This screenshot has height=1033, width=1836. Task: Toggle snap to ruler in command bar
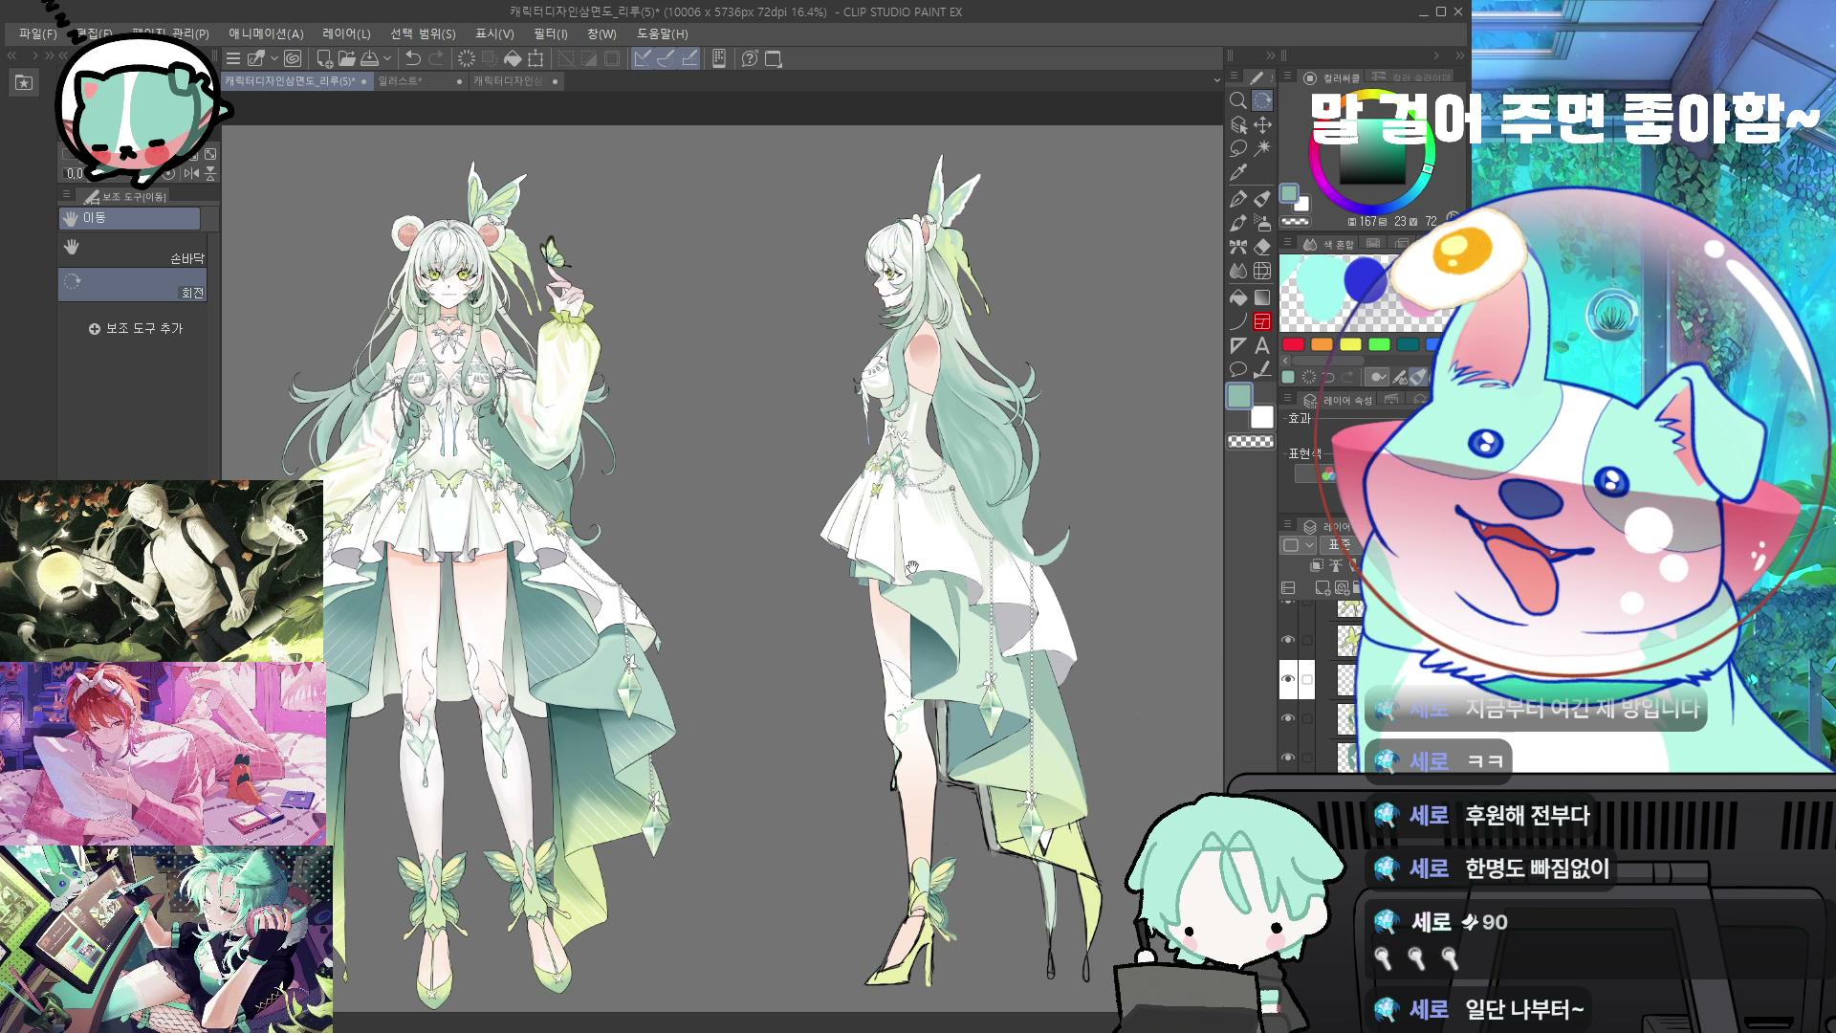point(643,58)
